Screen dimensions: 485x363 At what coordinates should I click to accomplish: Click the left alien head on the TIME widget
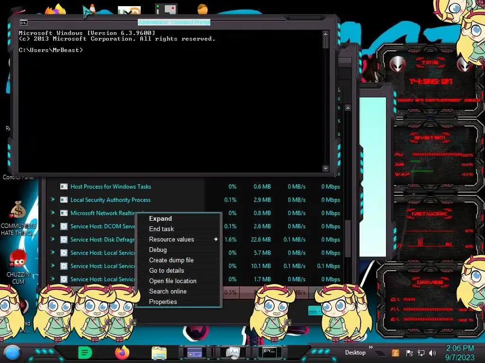click(397, 64)
